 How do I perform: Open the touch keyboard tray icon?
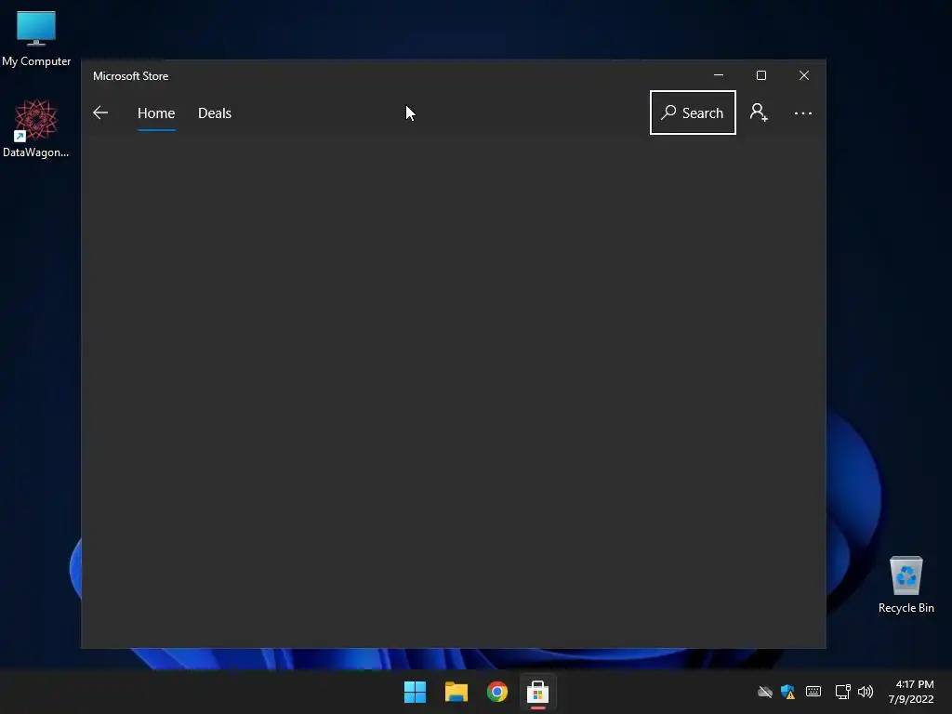point(813,692)
